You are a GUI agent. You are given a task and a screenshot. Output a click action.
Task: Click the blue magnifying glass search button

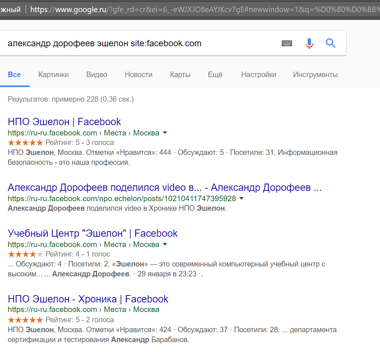331,43
